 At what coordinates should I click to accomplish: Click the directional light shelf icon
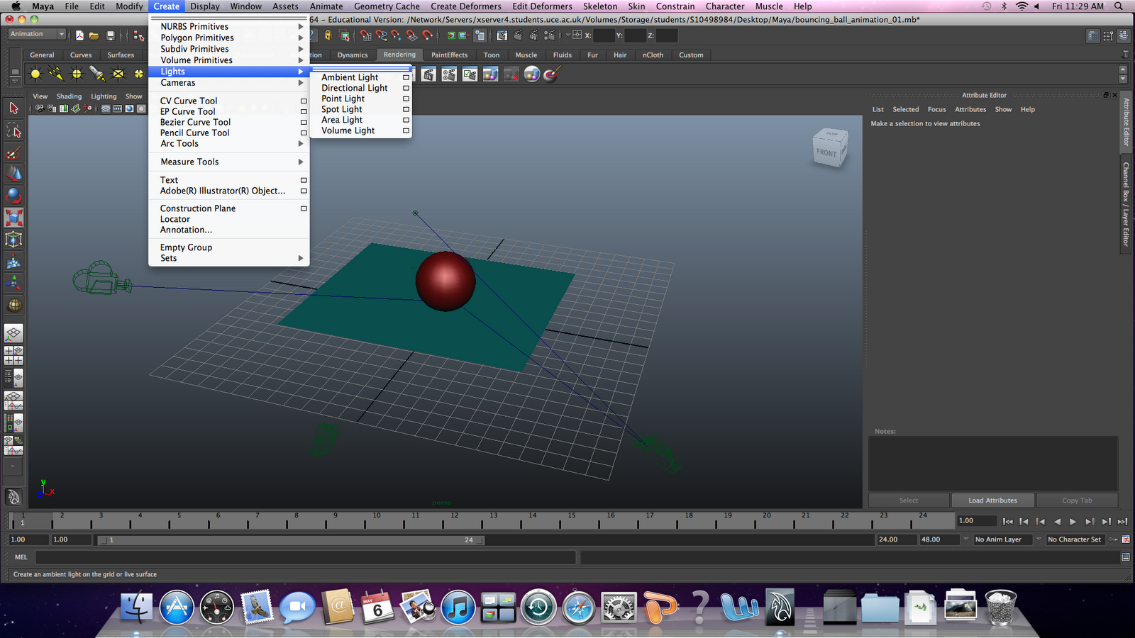56,74
